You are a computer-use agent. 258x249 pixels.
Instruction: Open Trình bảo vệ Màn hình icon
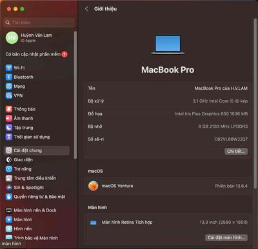(x=9, y=237)
